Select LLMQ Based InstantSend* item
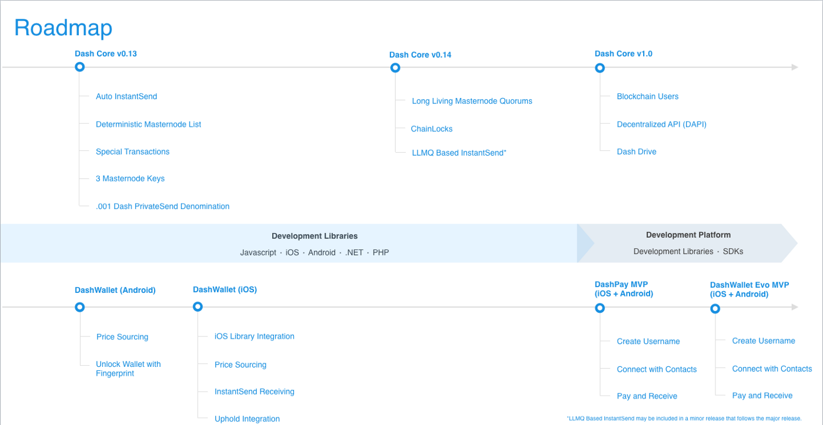Screen dimensions: 823x425 pyautogui.click(x=459, y=153)
